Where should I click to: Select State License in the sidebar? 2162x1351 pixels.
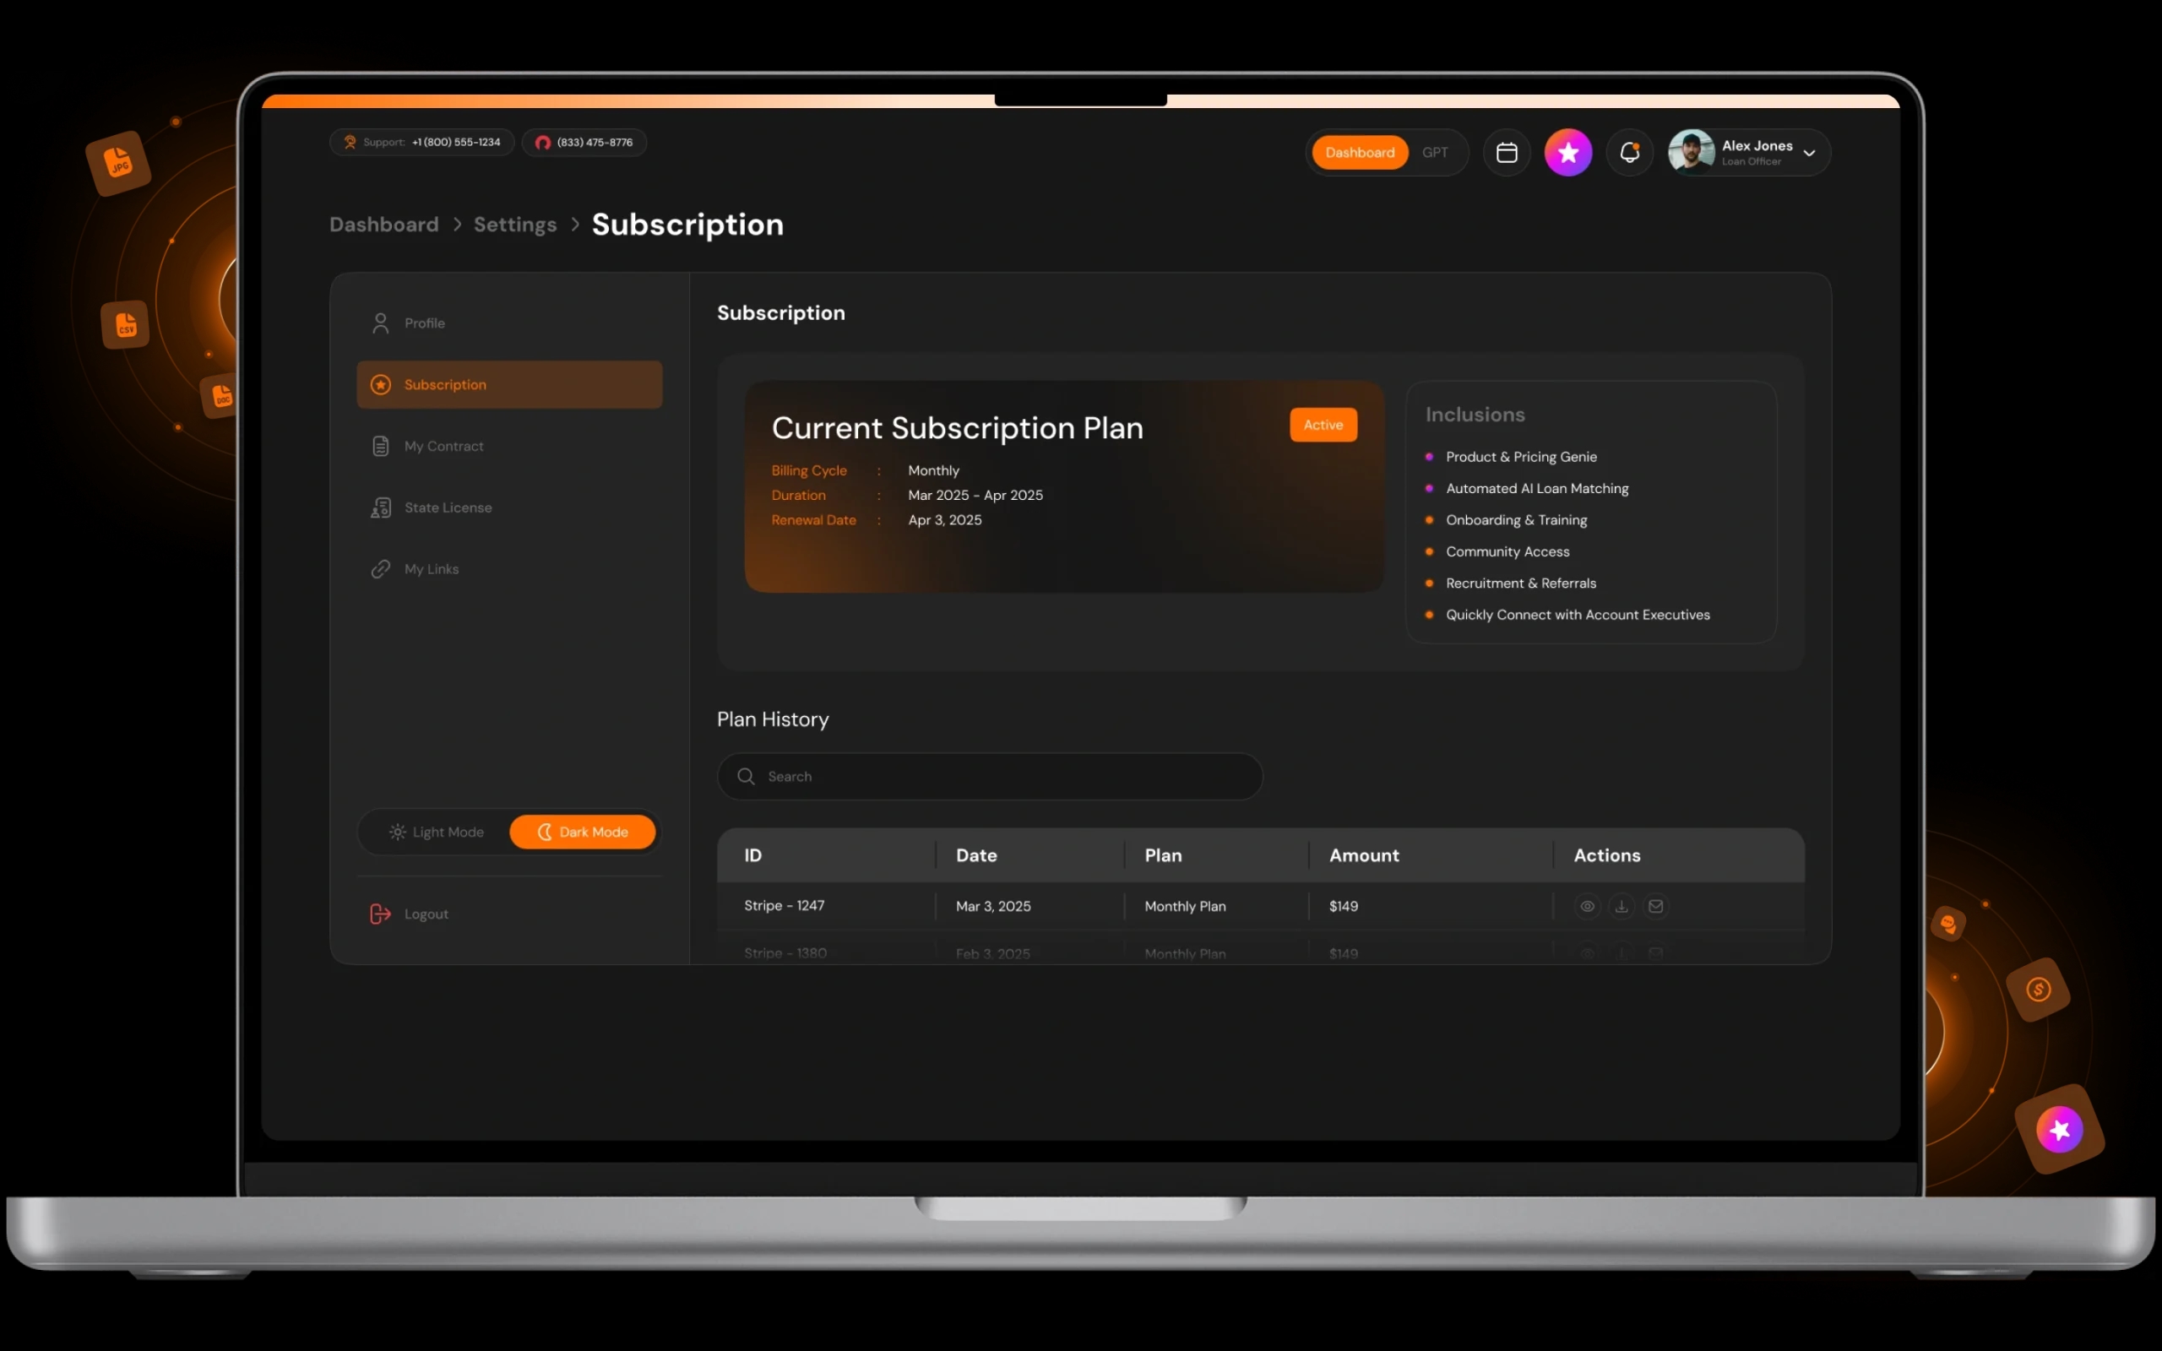[x=448, y=507]
